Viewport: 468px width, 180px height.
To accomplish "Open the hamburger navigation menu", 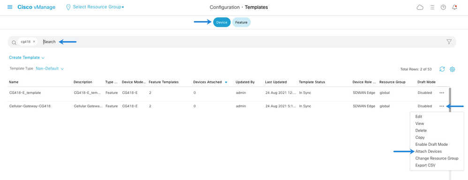I will point(10,7).
